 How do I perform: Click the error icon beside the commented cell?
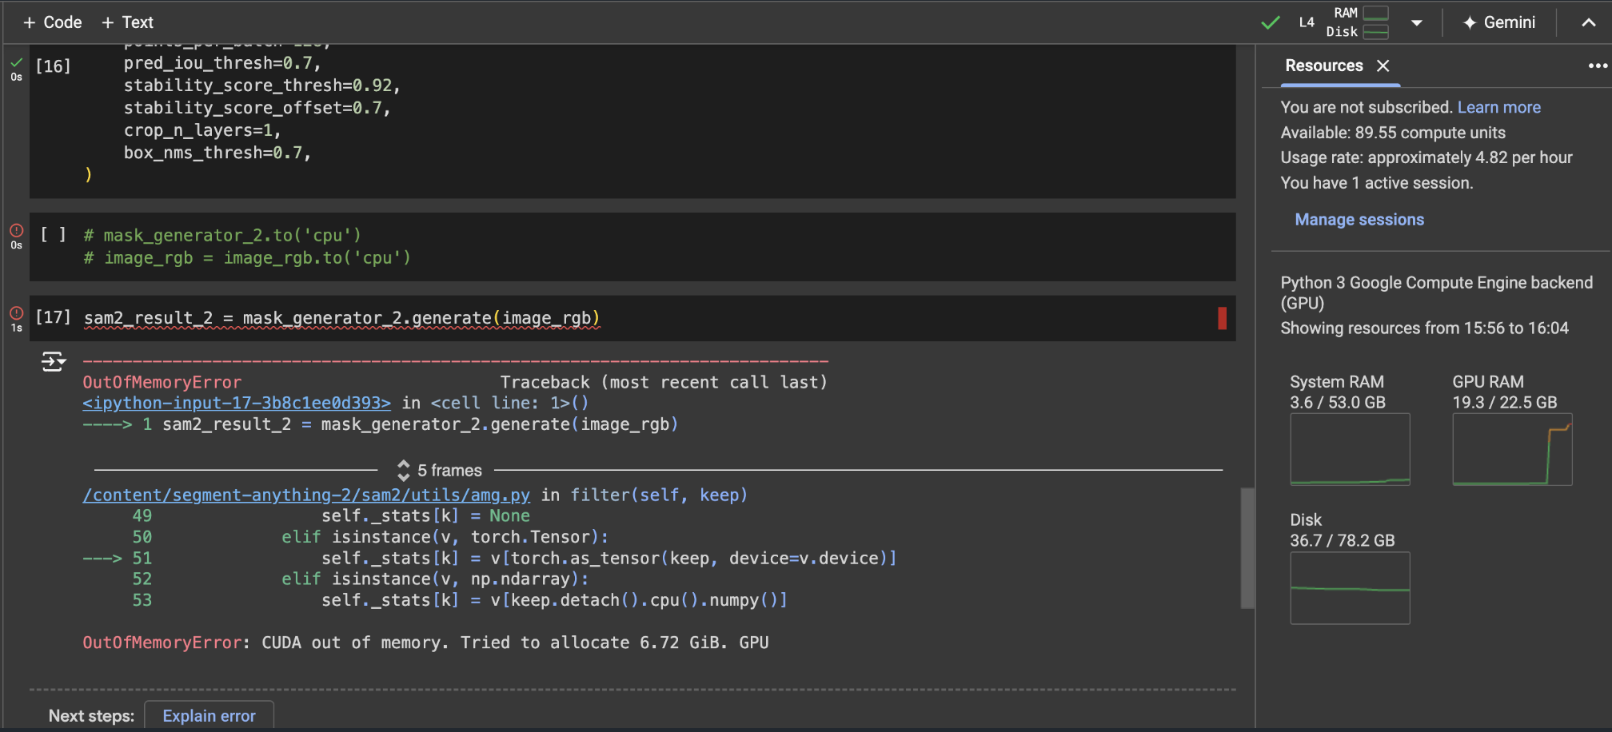click(16, 230)
